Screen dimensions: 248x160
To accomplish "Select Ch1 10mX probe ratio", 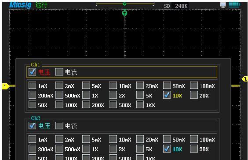I will (113, 85).
